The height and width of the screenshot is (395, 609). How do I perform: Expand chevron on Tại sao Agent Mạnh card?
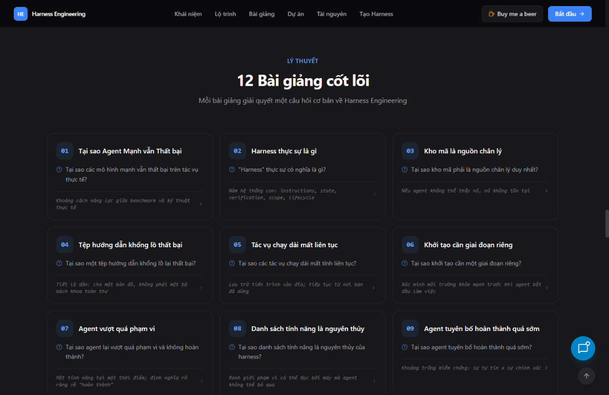point(201,204)
